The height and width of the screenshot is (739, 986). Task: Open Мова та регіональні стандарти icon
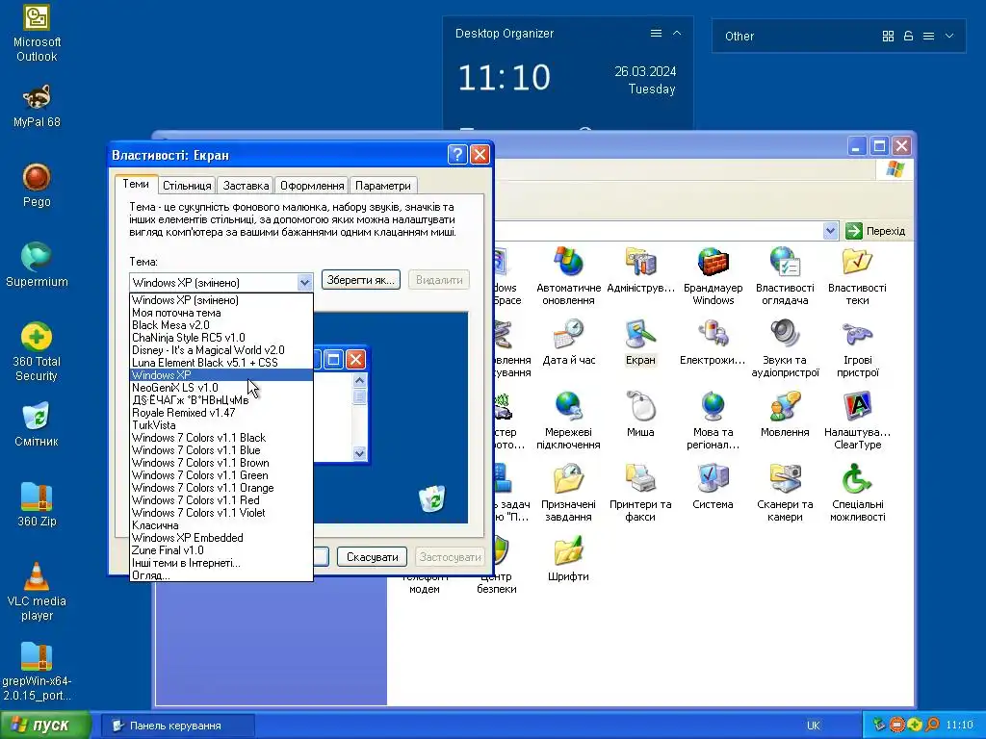coord(713,421)
